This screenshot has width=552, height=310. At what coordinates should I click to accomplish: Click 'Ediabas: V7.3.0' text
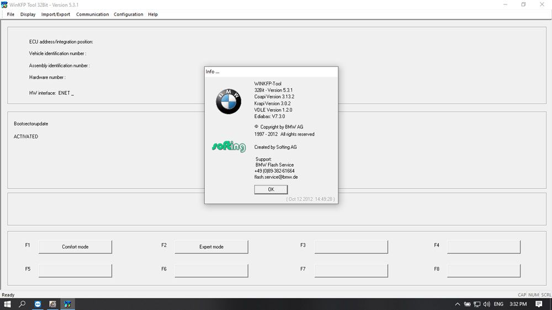tap(270, 116)
